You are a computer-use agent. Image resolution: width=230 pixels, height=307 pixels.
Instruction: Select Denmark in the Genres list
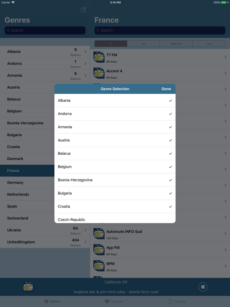pyautogui.click(x=27, y=159)
